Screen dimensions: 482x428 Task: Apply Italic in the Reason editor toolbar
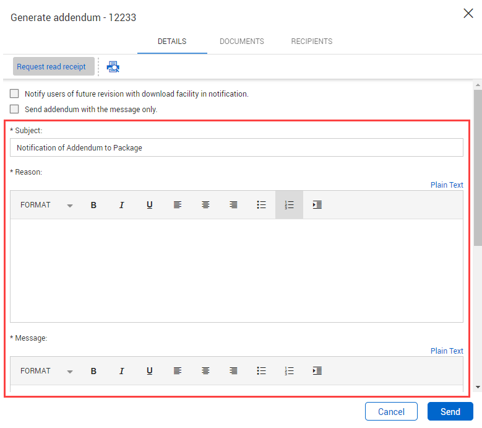122,205
